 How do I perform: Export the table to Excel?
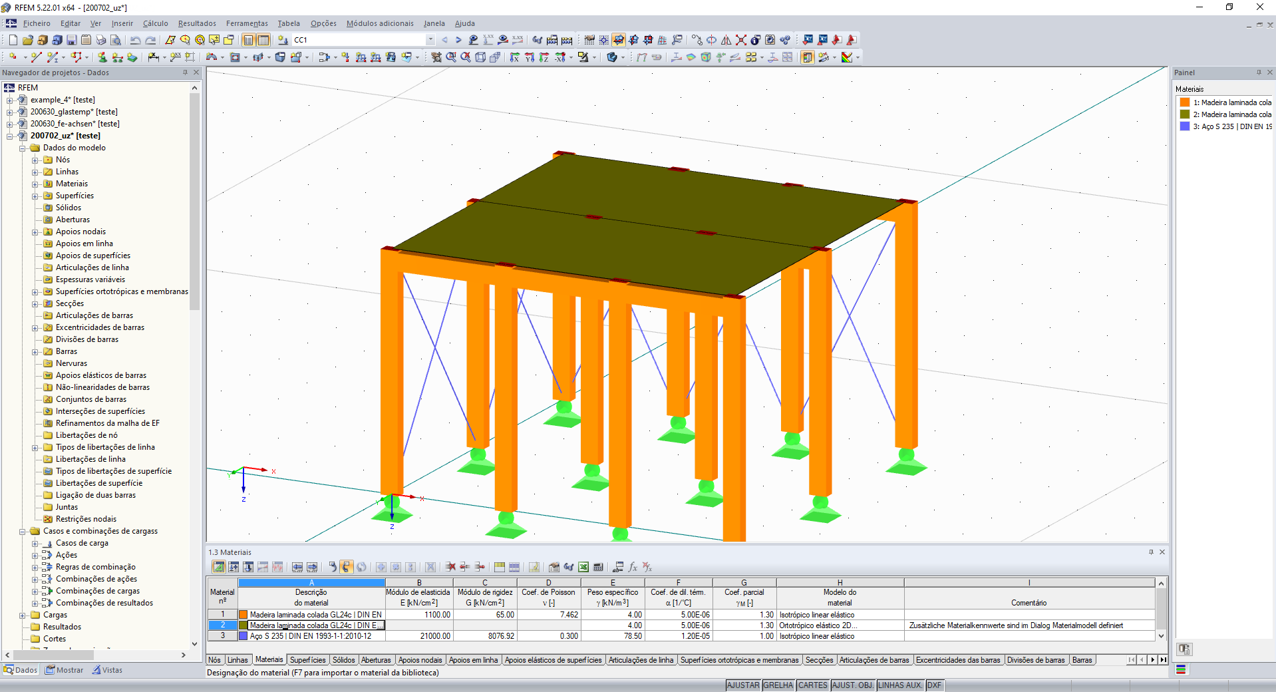[583, 567]
